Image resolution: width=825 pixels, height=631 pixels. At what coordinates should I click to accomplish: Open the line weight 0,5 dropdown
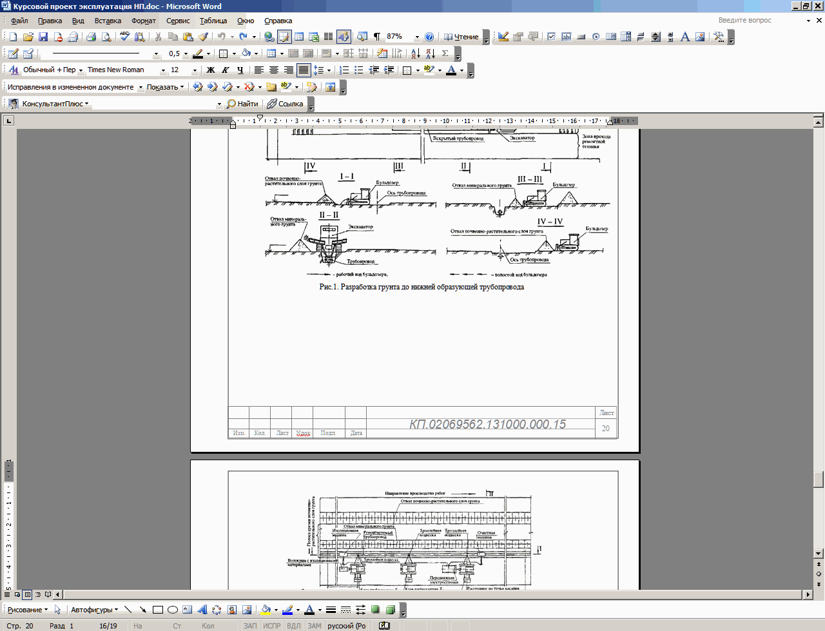click(186, 53)
